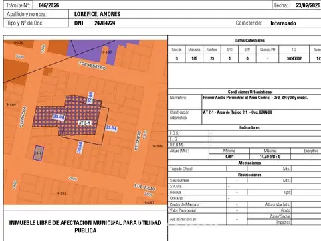The image size is (321, 241).
Task: Click the "Grado" label
Action: pyautogui.click(x=286, y=210)
